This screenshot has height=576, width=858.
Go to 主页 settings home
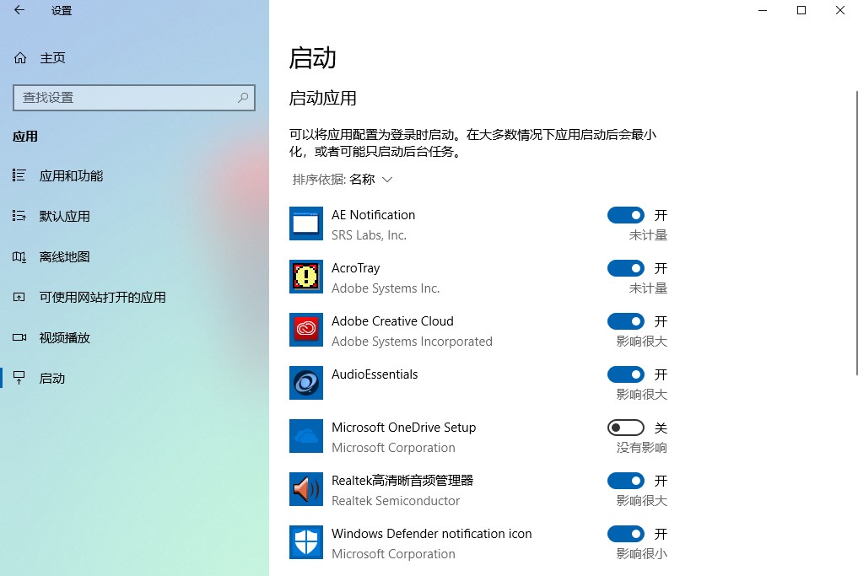coord(52,58)
